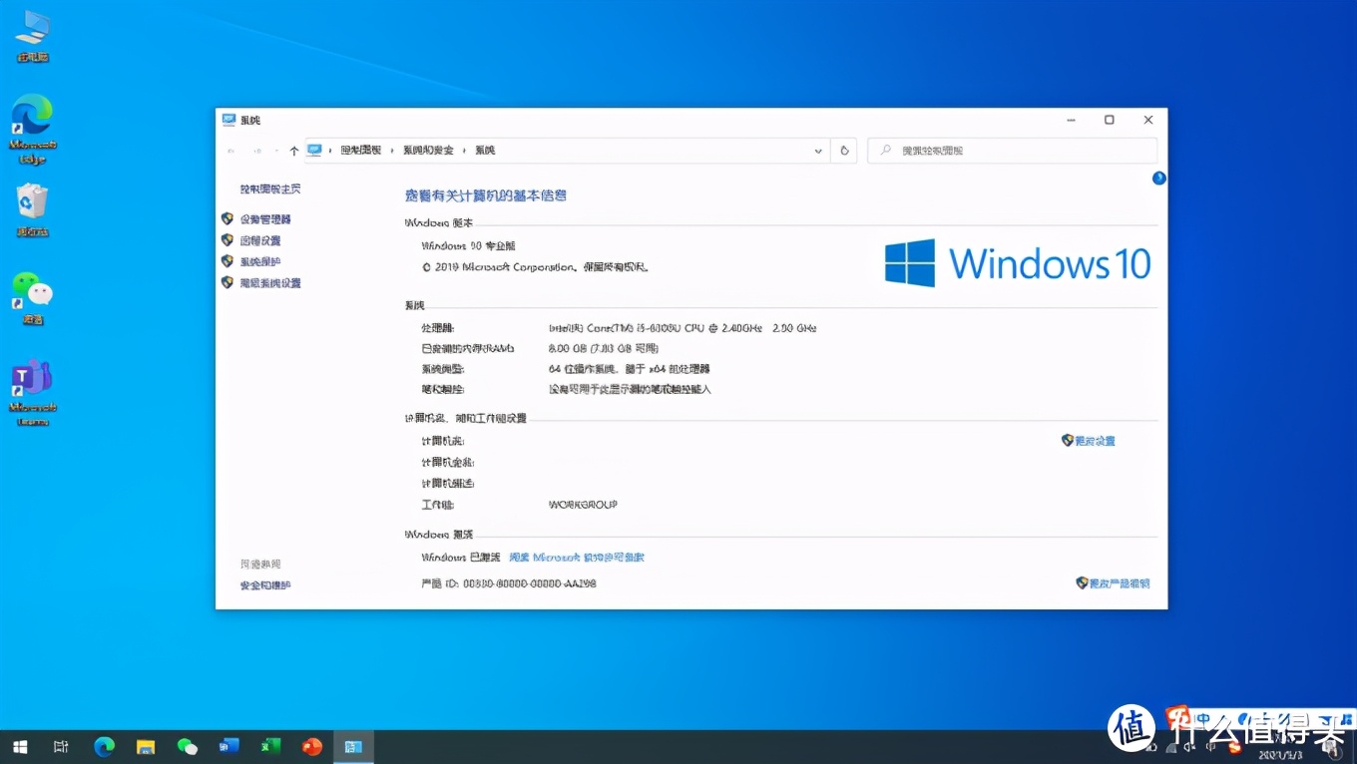
Task: Click the Windows Start button
Action: tap(20, 746)
